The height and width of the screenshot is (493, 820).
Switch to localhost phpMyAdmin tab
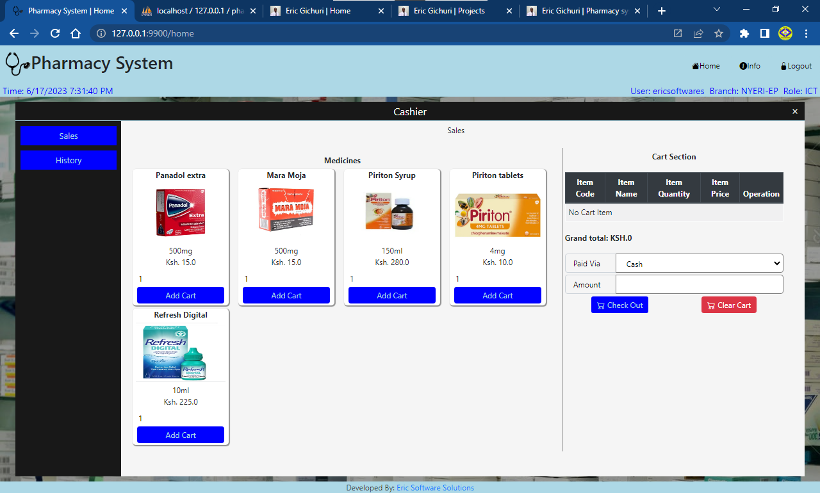point(199,11)
